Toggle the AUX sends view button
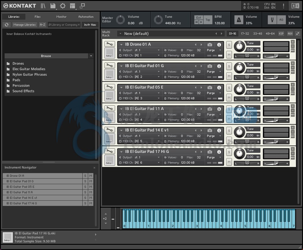This screenshot has width=303, height=250. 290,33
